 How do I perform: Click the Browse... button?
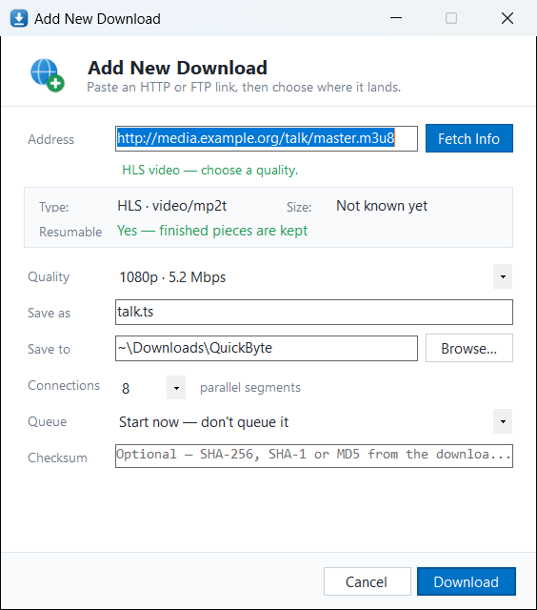coord(469,348)
